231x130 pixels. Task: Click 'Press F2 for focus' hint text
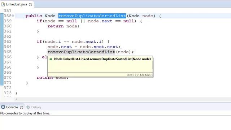[x=140, y=75]
